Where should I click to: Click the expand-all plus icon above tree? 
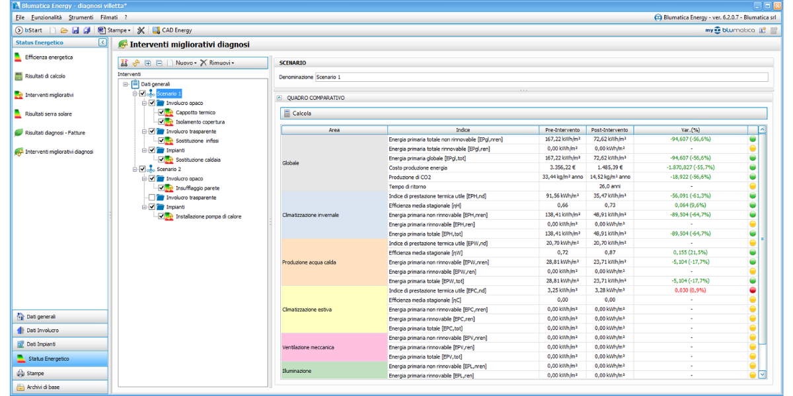[x=147, y=63]
